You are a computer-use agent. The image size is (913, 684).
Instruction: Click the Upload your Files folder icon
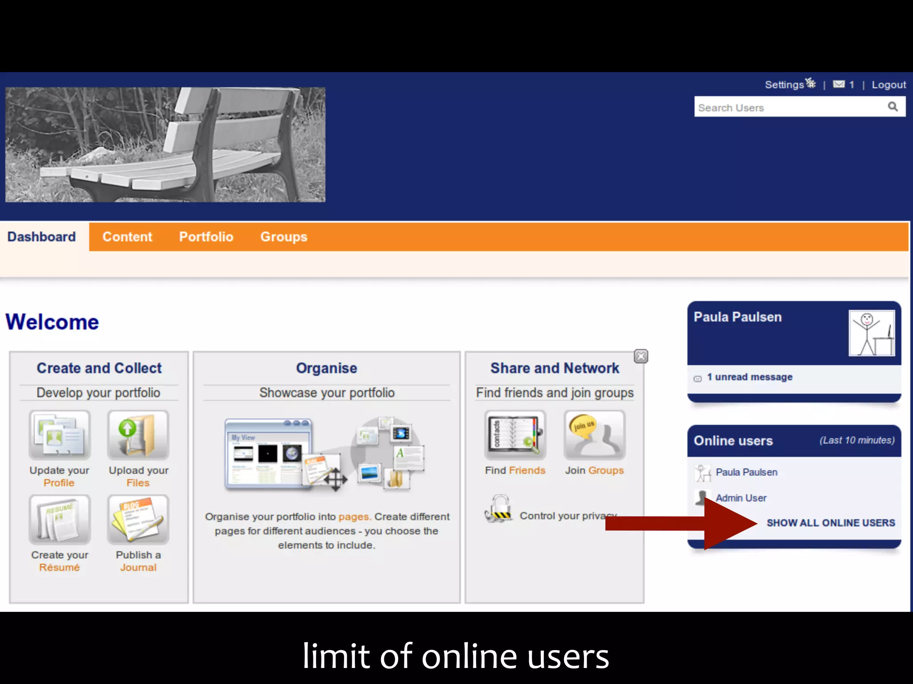[x=138, y=435]
